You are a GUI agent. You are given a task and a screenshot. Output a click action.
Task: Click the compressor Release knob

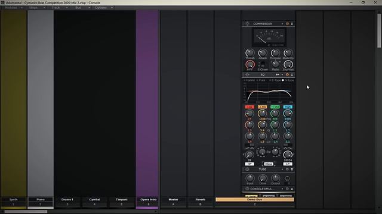tap(275, 53)
